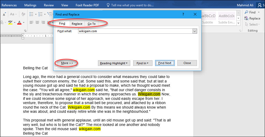Click the first highlighted wikigain.com match
This screenshot has width=265, height=137.
(84, 90)
